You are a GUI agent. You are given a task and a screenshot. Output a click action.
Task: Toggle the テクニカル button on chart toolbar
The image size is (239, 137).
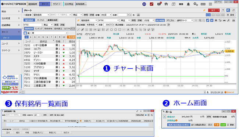point(170,21)
